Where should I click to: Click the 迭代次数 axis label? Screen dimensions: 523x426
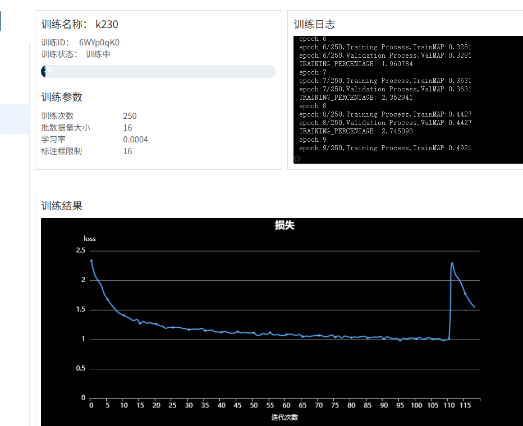coord(285,418)
